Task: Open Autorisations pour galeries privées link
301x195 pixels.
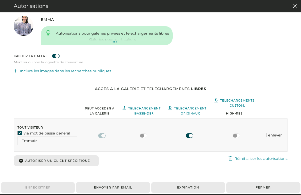Action: [113, 33]
